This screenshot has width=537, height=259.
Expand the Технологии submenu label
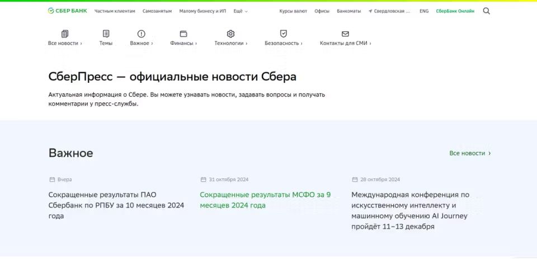[230, 43]
